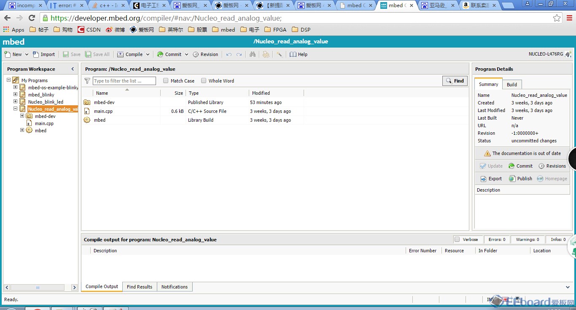Click the undo arrow icon
The width and height of the screenshot is (576, 310).
(x=229, y=54)
